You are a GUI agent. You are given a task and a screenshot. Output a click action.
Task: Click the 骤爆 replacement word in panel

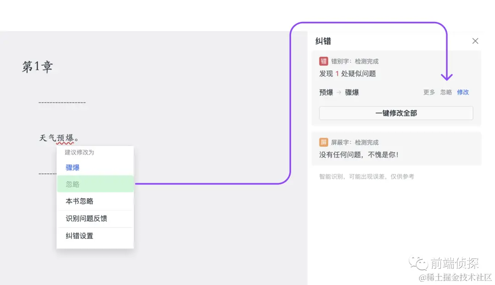(352, 92)
